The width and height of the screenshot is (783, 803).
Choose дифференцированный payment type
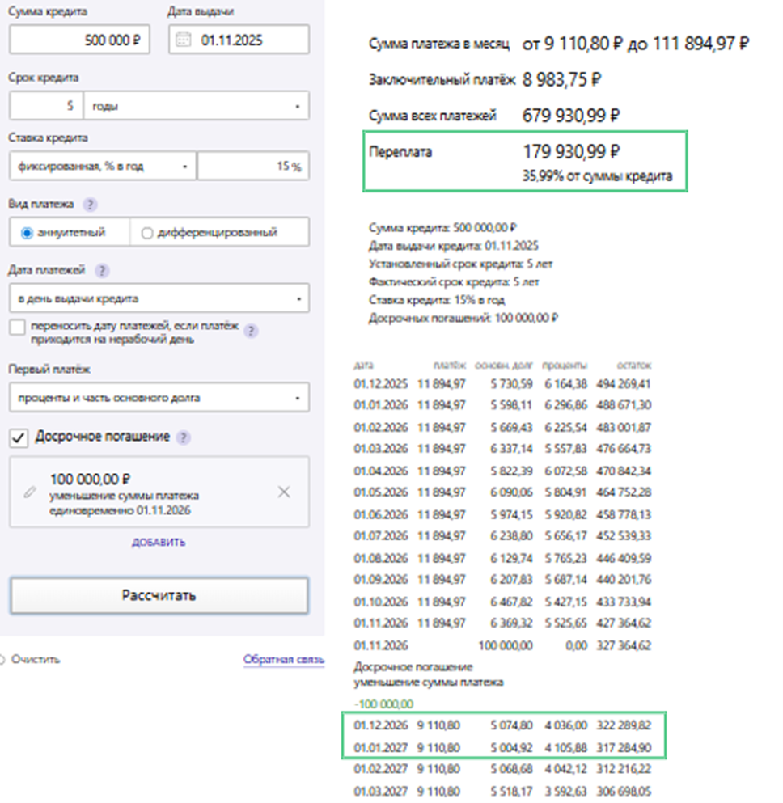point(146,233)
